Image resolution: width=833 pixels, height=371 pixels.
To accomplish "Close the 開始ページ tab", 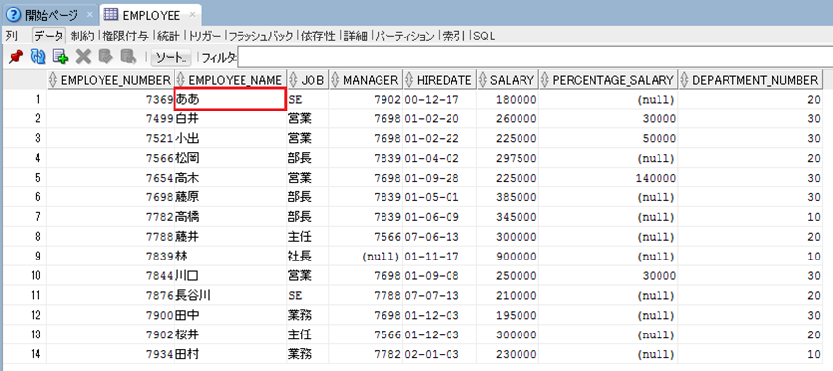I will (89, 15).
